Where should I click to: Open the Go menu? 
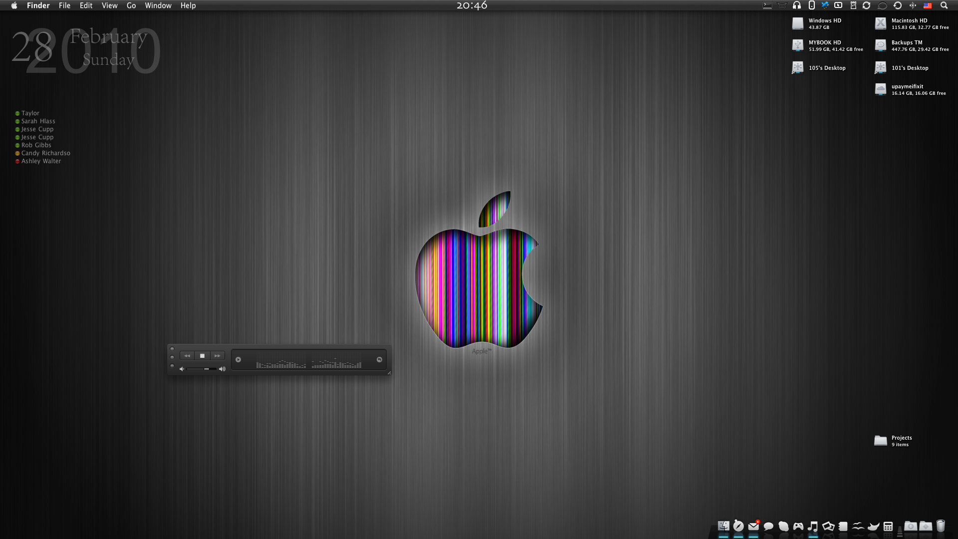click(x=131, y=5)
